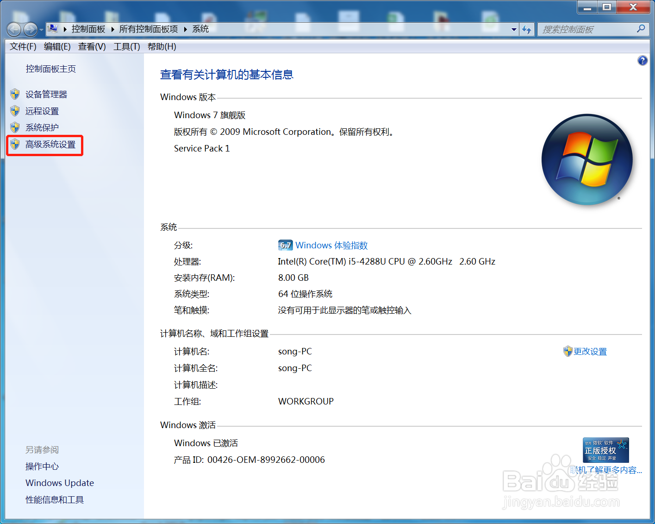Click the 系统 breadcrumb segment
Viewport: 655px width, 524px height.
[x=200, y=29]
